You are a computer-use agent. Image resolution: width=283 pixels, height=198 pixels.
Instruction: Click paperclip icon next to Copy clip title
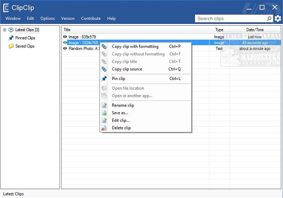click(x=104, y=61)
